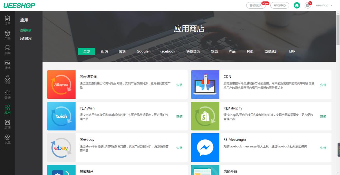Click the AliExpress app icon
The image size is (340, 175).
pos(61,85)
